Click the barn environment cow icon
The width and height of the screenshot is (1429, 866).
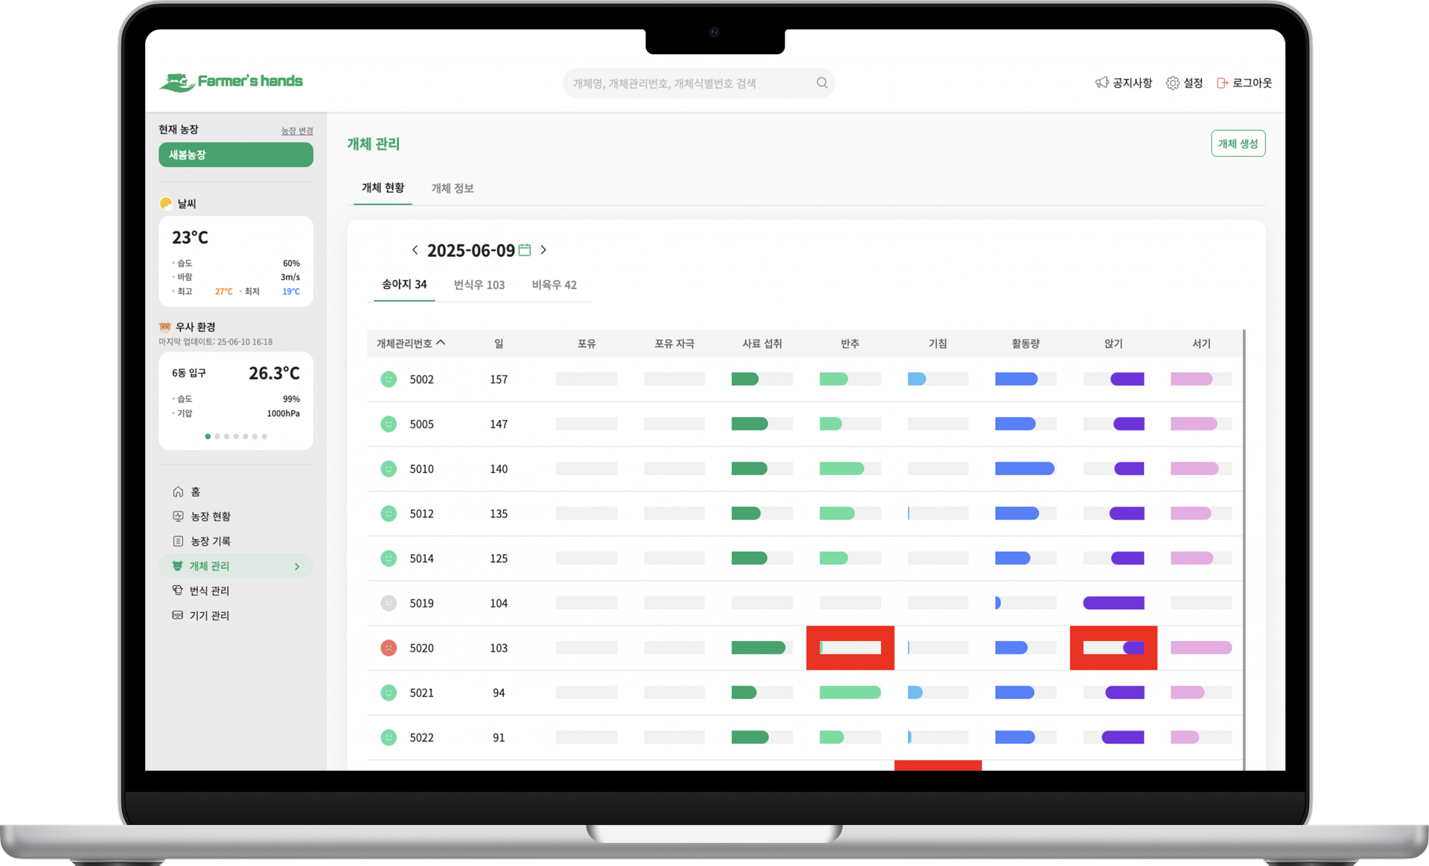click(165, 326)
